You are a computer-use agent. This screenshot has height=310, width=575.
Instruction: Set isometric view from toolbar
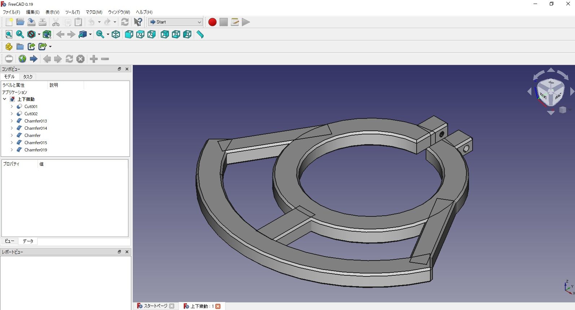[x=116, y=34]
